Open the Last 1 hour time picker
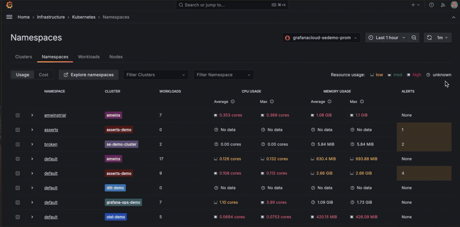 (387, 38)
